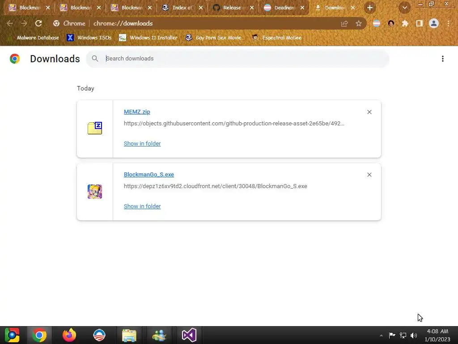Click the trans flag extension icon
Viewport: 458px width, 344px height.
(377, 23)
